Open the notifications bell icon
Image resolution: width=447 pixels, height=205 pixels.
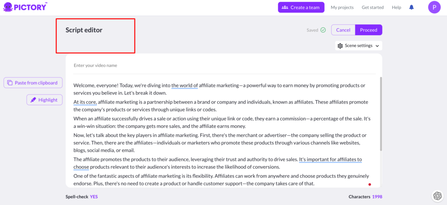pos(411,7)
